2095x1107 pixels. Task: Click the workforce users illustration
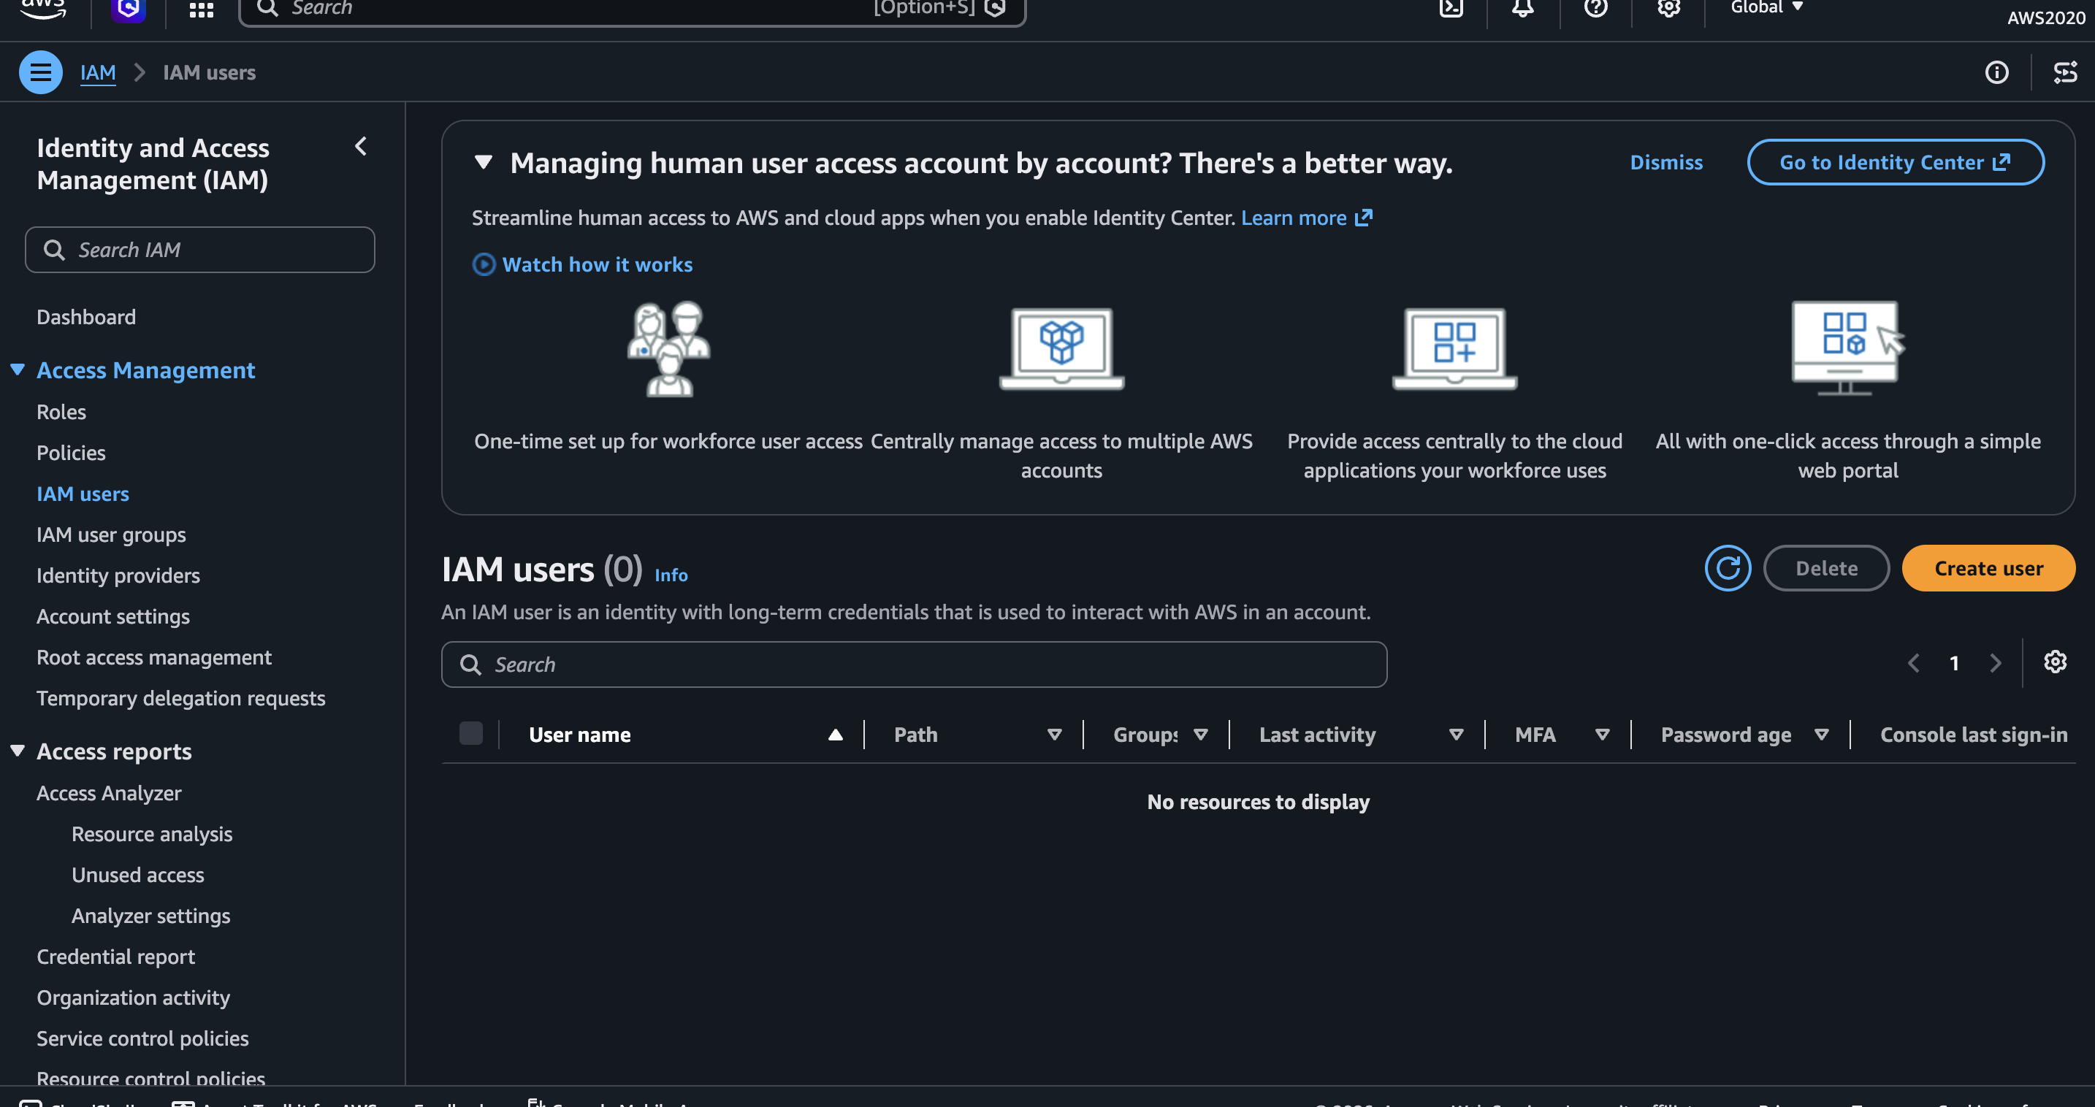(x=668, y=349)
